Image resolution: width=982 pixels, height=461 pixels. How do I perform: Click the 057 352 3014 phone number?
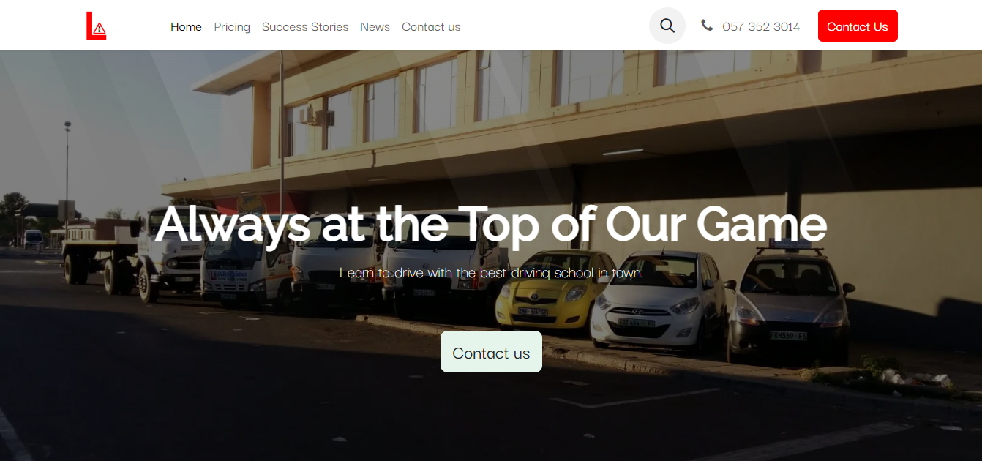[761, 26]
